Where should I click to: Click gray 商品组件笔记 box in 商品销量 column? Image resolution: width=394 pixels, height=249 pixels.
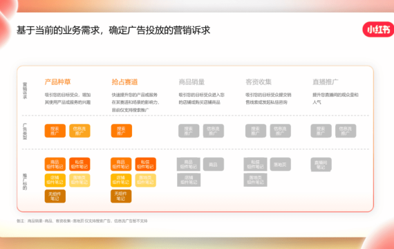[x=189, y=164]
